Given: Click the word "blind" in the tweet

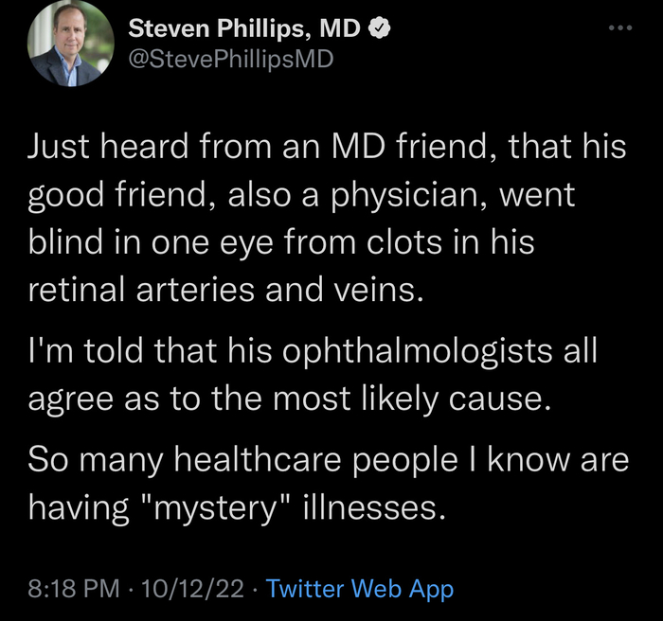Looking at the screenshot, I should click(x=65, y=243).
